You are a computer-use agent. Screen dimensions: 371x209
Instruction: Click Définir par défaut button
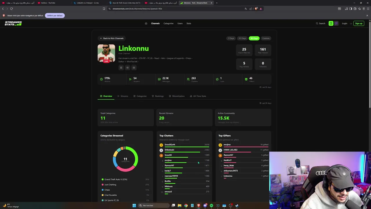click(x=55, y=15)
